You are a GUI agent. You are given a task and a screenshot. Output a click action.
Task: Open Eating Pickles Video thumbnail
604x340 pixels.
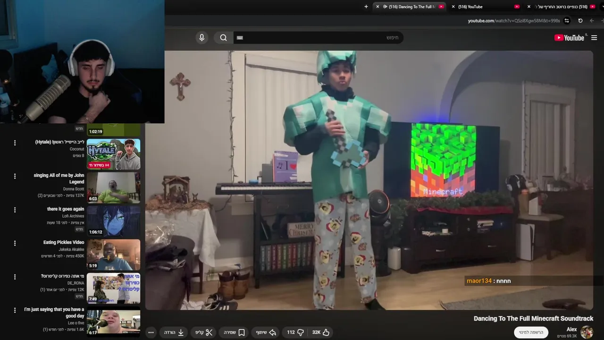point(113,255)
